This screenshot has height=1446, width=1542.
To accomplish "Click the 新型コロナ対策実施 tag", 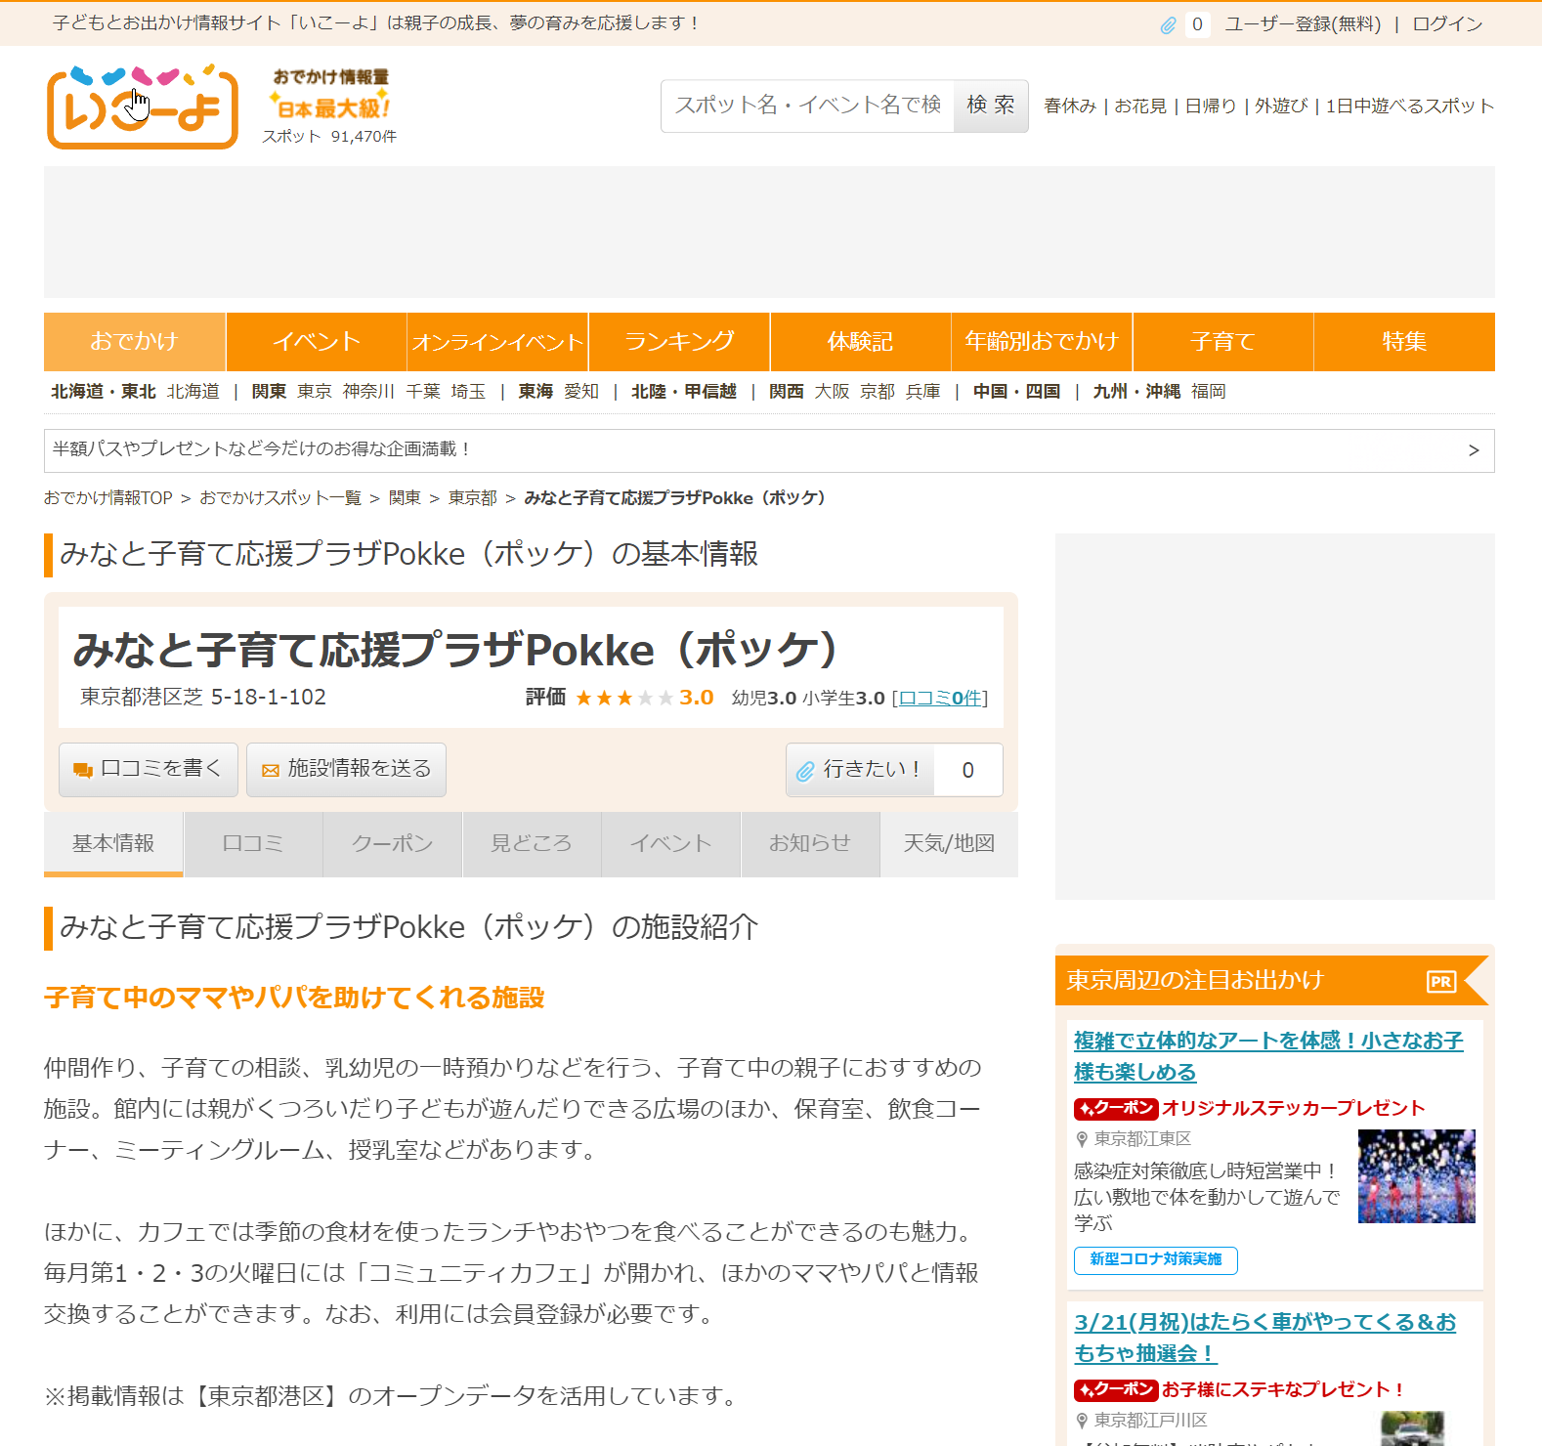I will tap(1156, 1260).
